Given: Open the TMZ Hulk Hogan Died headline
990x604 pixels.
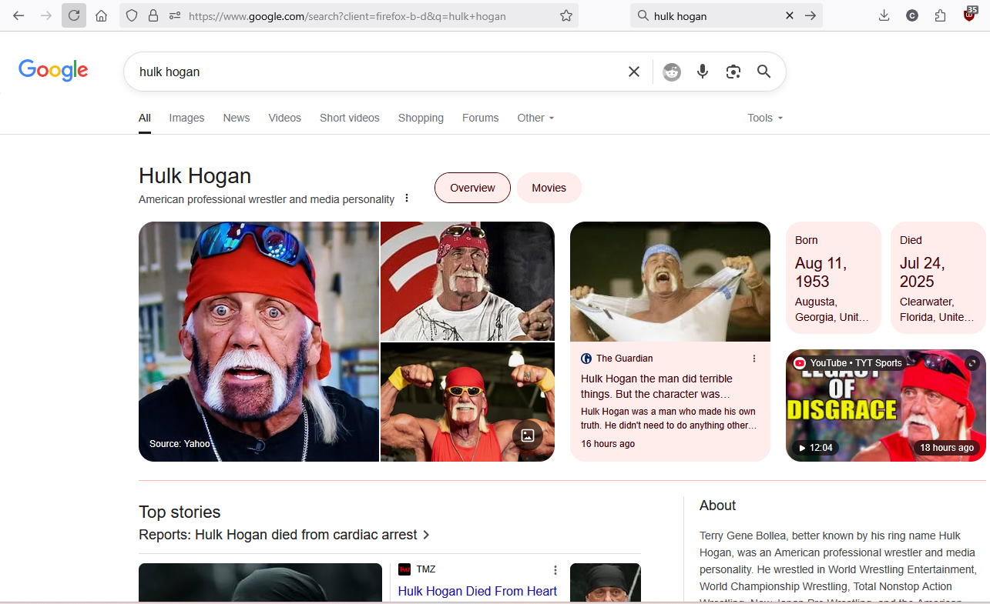Looking at the screenshot, I should pyautogui.click(x=477, y=591).
